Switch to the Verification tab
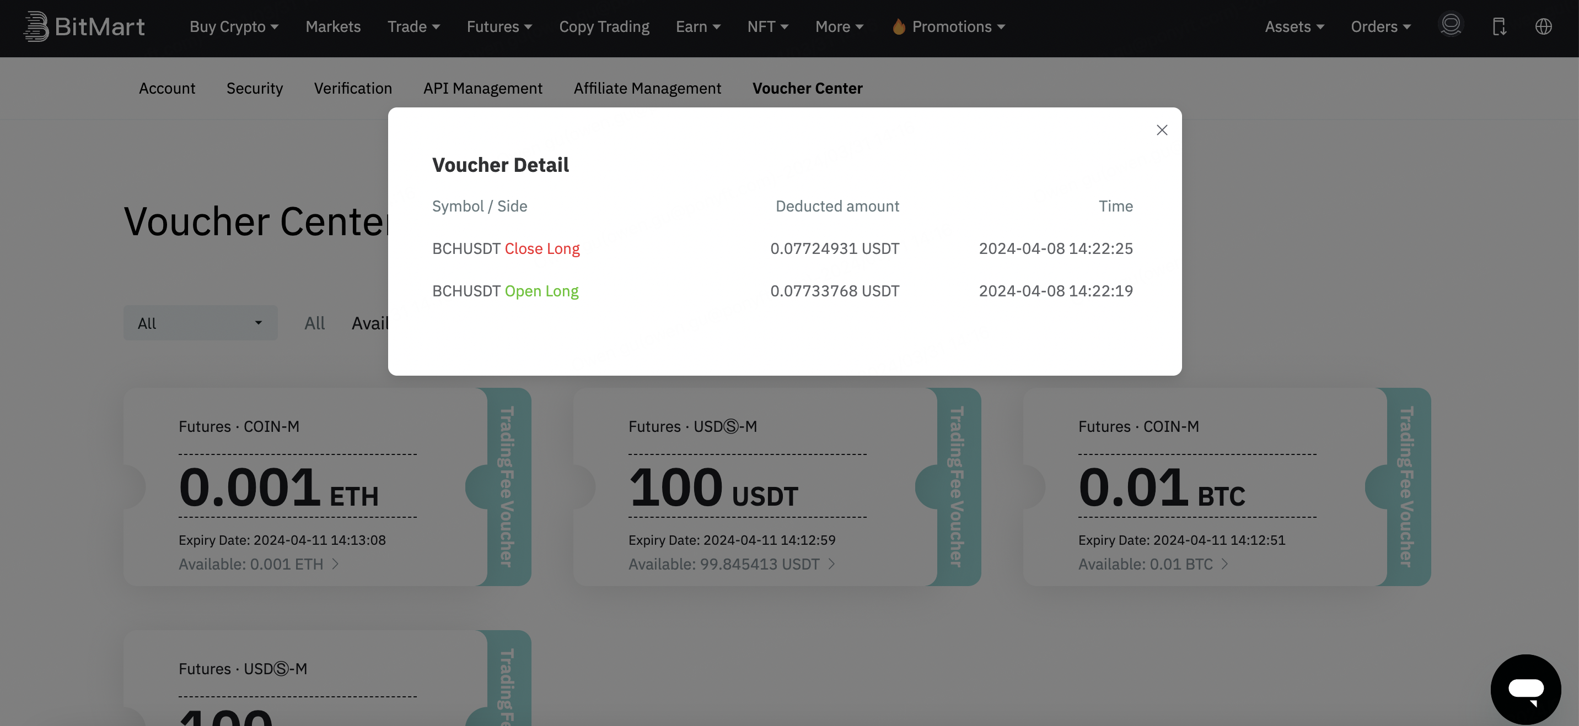The height and width of the screenshot is (726, 1579). tap(353, 88)
